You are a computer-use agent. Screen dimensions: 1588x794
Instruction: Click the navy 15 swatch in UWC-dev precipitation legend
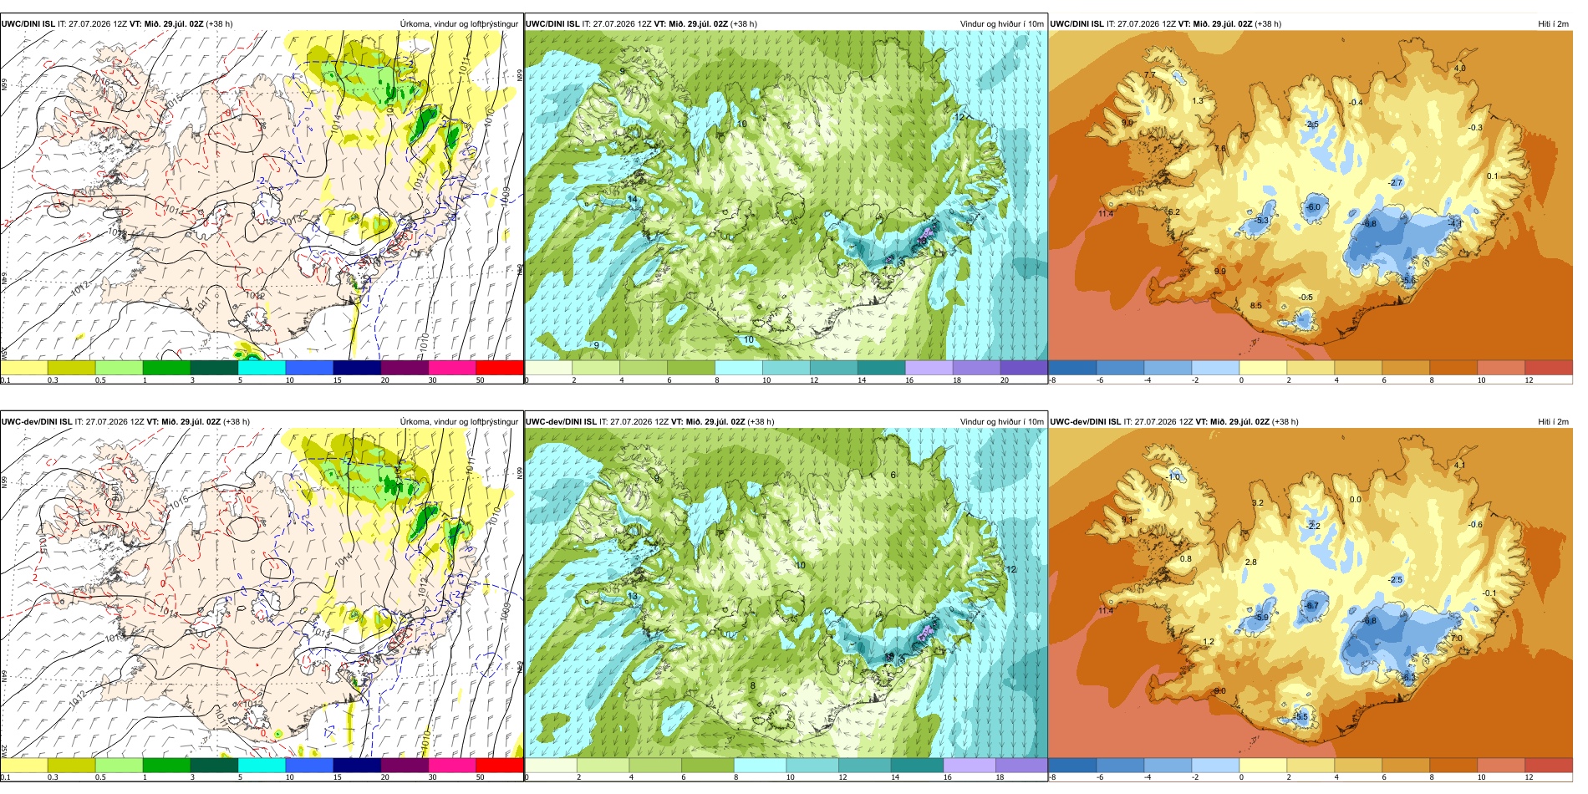(x=357, y=765)
